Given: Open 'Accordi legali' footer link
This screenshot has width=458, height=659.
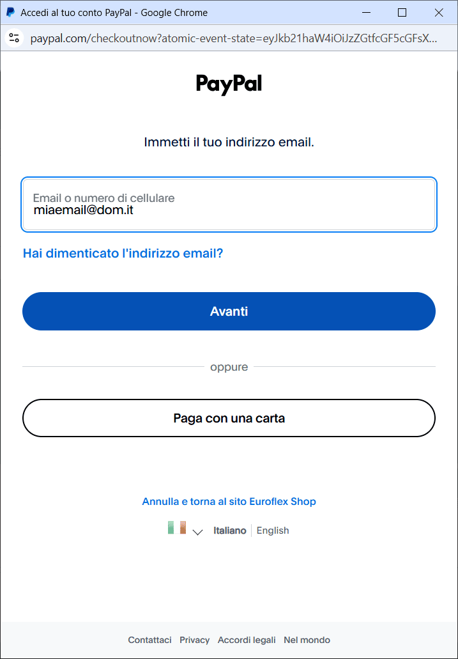Looking at the screenshot, I should pyautogui.click(x=247, y=640).
